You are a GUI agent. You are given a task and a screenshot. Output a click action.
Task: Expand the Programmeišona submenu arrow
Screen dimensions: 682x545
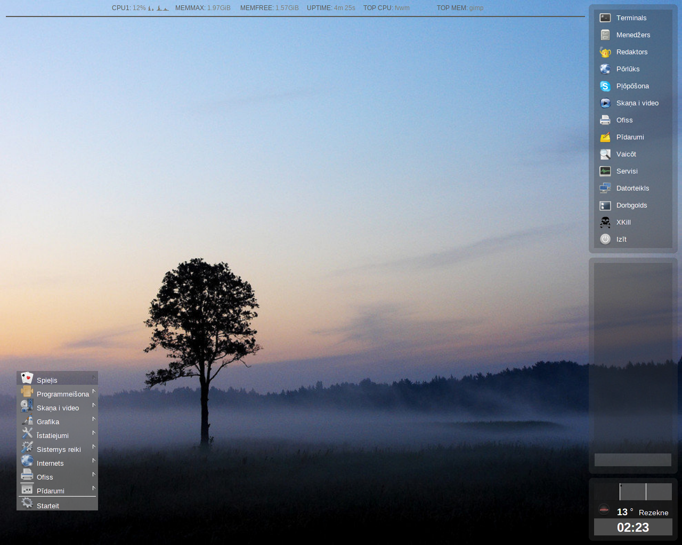click(94, 391)
